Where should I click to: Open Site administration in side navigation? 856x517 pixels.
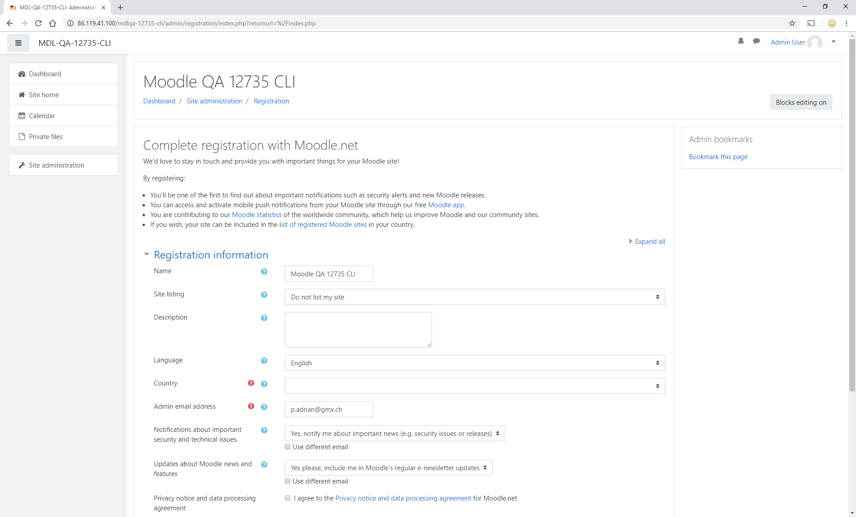click(x=63, y=165)
